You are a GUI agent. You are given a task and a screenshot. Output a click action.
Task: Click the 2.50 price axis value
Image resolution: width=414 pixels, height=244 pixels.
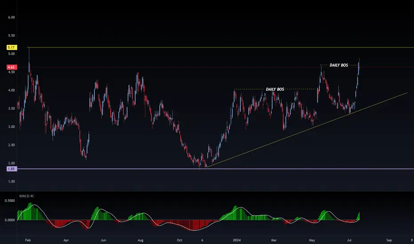pos(12,145)
